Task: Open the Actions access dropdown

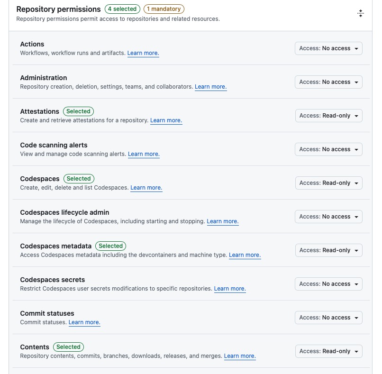Action: point(328,48)
